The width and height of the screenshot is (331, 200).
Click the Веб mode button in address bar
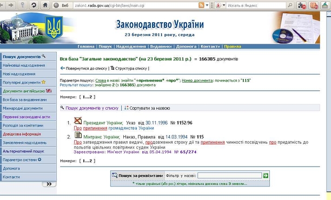click(62, 5)
